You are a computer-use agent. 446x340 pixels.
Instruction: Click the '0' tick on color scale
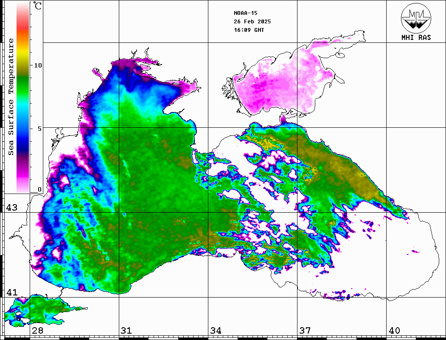click(39, 189)
